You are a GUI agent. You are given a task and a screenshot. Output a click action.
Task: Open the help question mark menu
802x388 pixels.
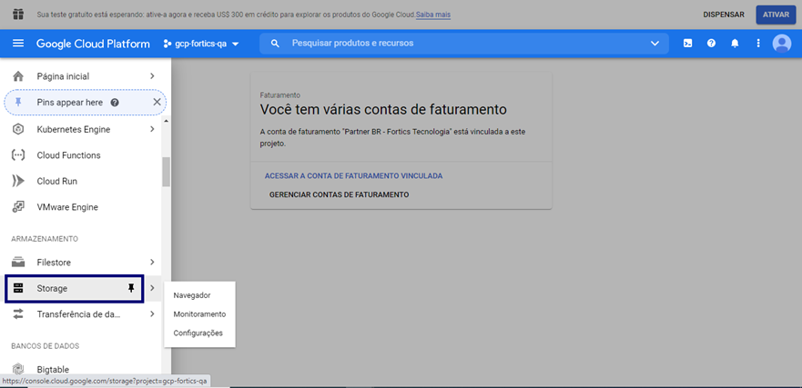pyautogui.click(x=711, y=44)
